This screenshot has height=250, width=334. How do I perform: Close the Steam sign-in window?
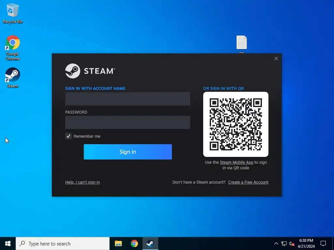click(x=276, y=59)
